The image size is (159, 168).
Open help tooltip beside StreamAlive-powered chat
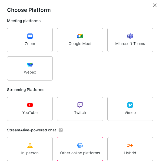tap(61, 130)
